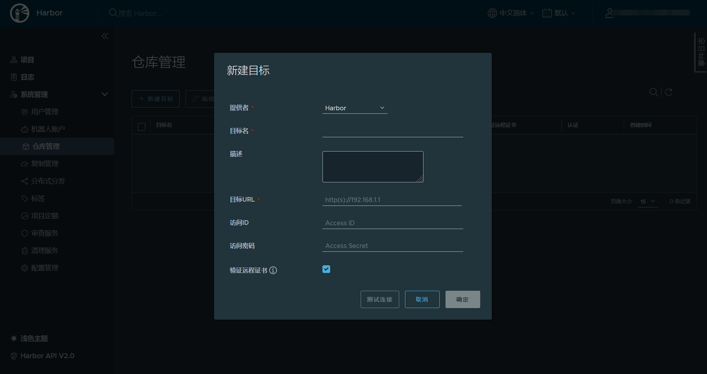707x374 pixels.
Task: Click the 新建目标 button behind dialog
Action: click(156, 99)
